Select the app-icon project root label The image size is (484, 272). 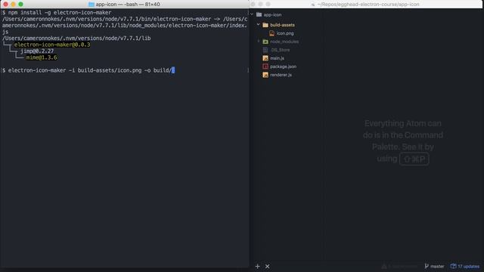point(272,14)
